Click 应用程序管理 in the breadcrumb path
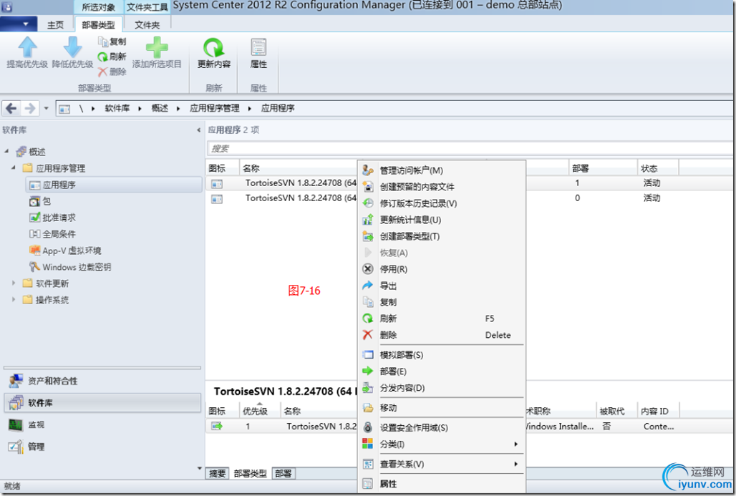This screenshot has width=736, height=496. click(x=215, y=108)
